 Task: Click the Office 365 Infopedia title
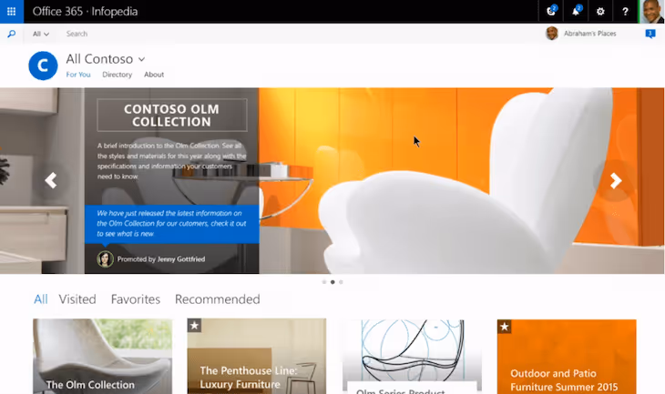(85, 12)
